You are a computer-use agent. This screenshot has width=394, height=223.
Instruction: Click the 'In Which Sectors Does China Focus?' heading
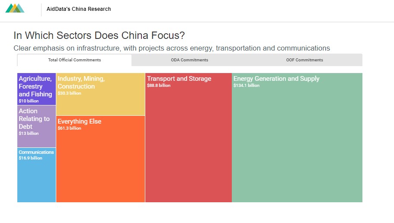(x=99, y=35)
